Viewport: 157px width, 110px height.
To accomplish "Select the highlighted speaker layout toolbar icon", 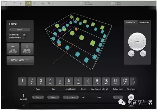I will coord(28,3).
